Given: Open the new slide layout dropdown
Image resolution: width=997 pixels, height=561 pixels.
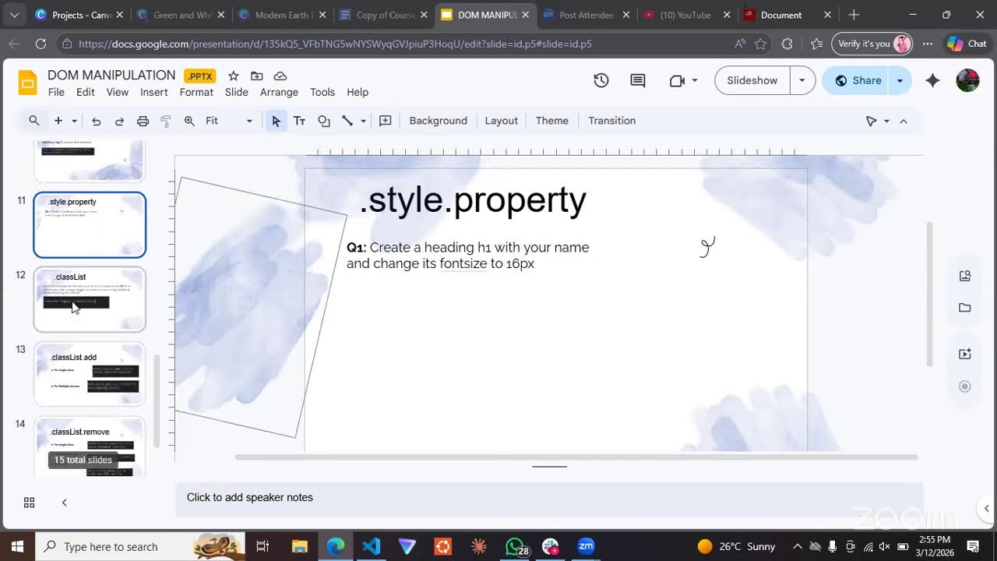Looking at the screenshot, I should 75,121.
